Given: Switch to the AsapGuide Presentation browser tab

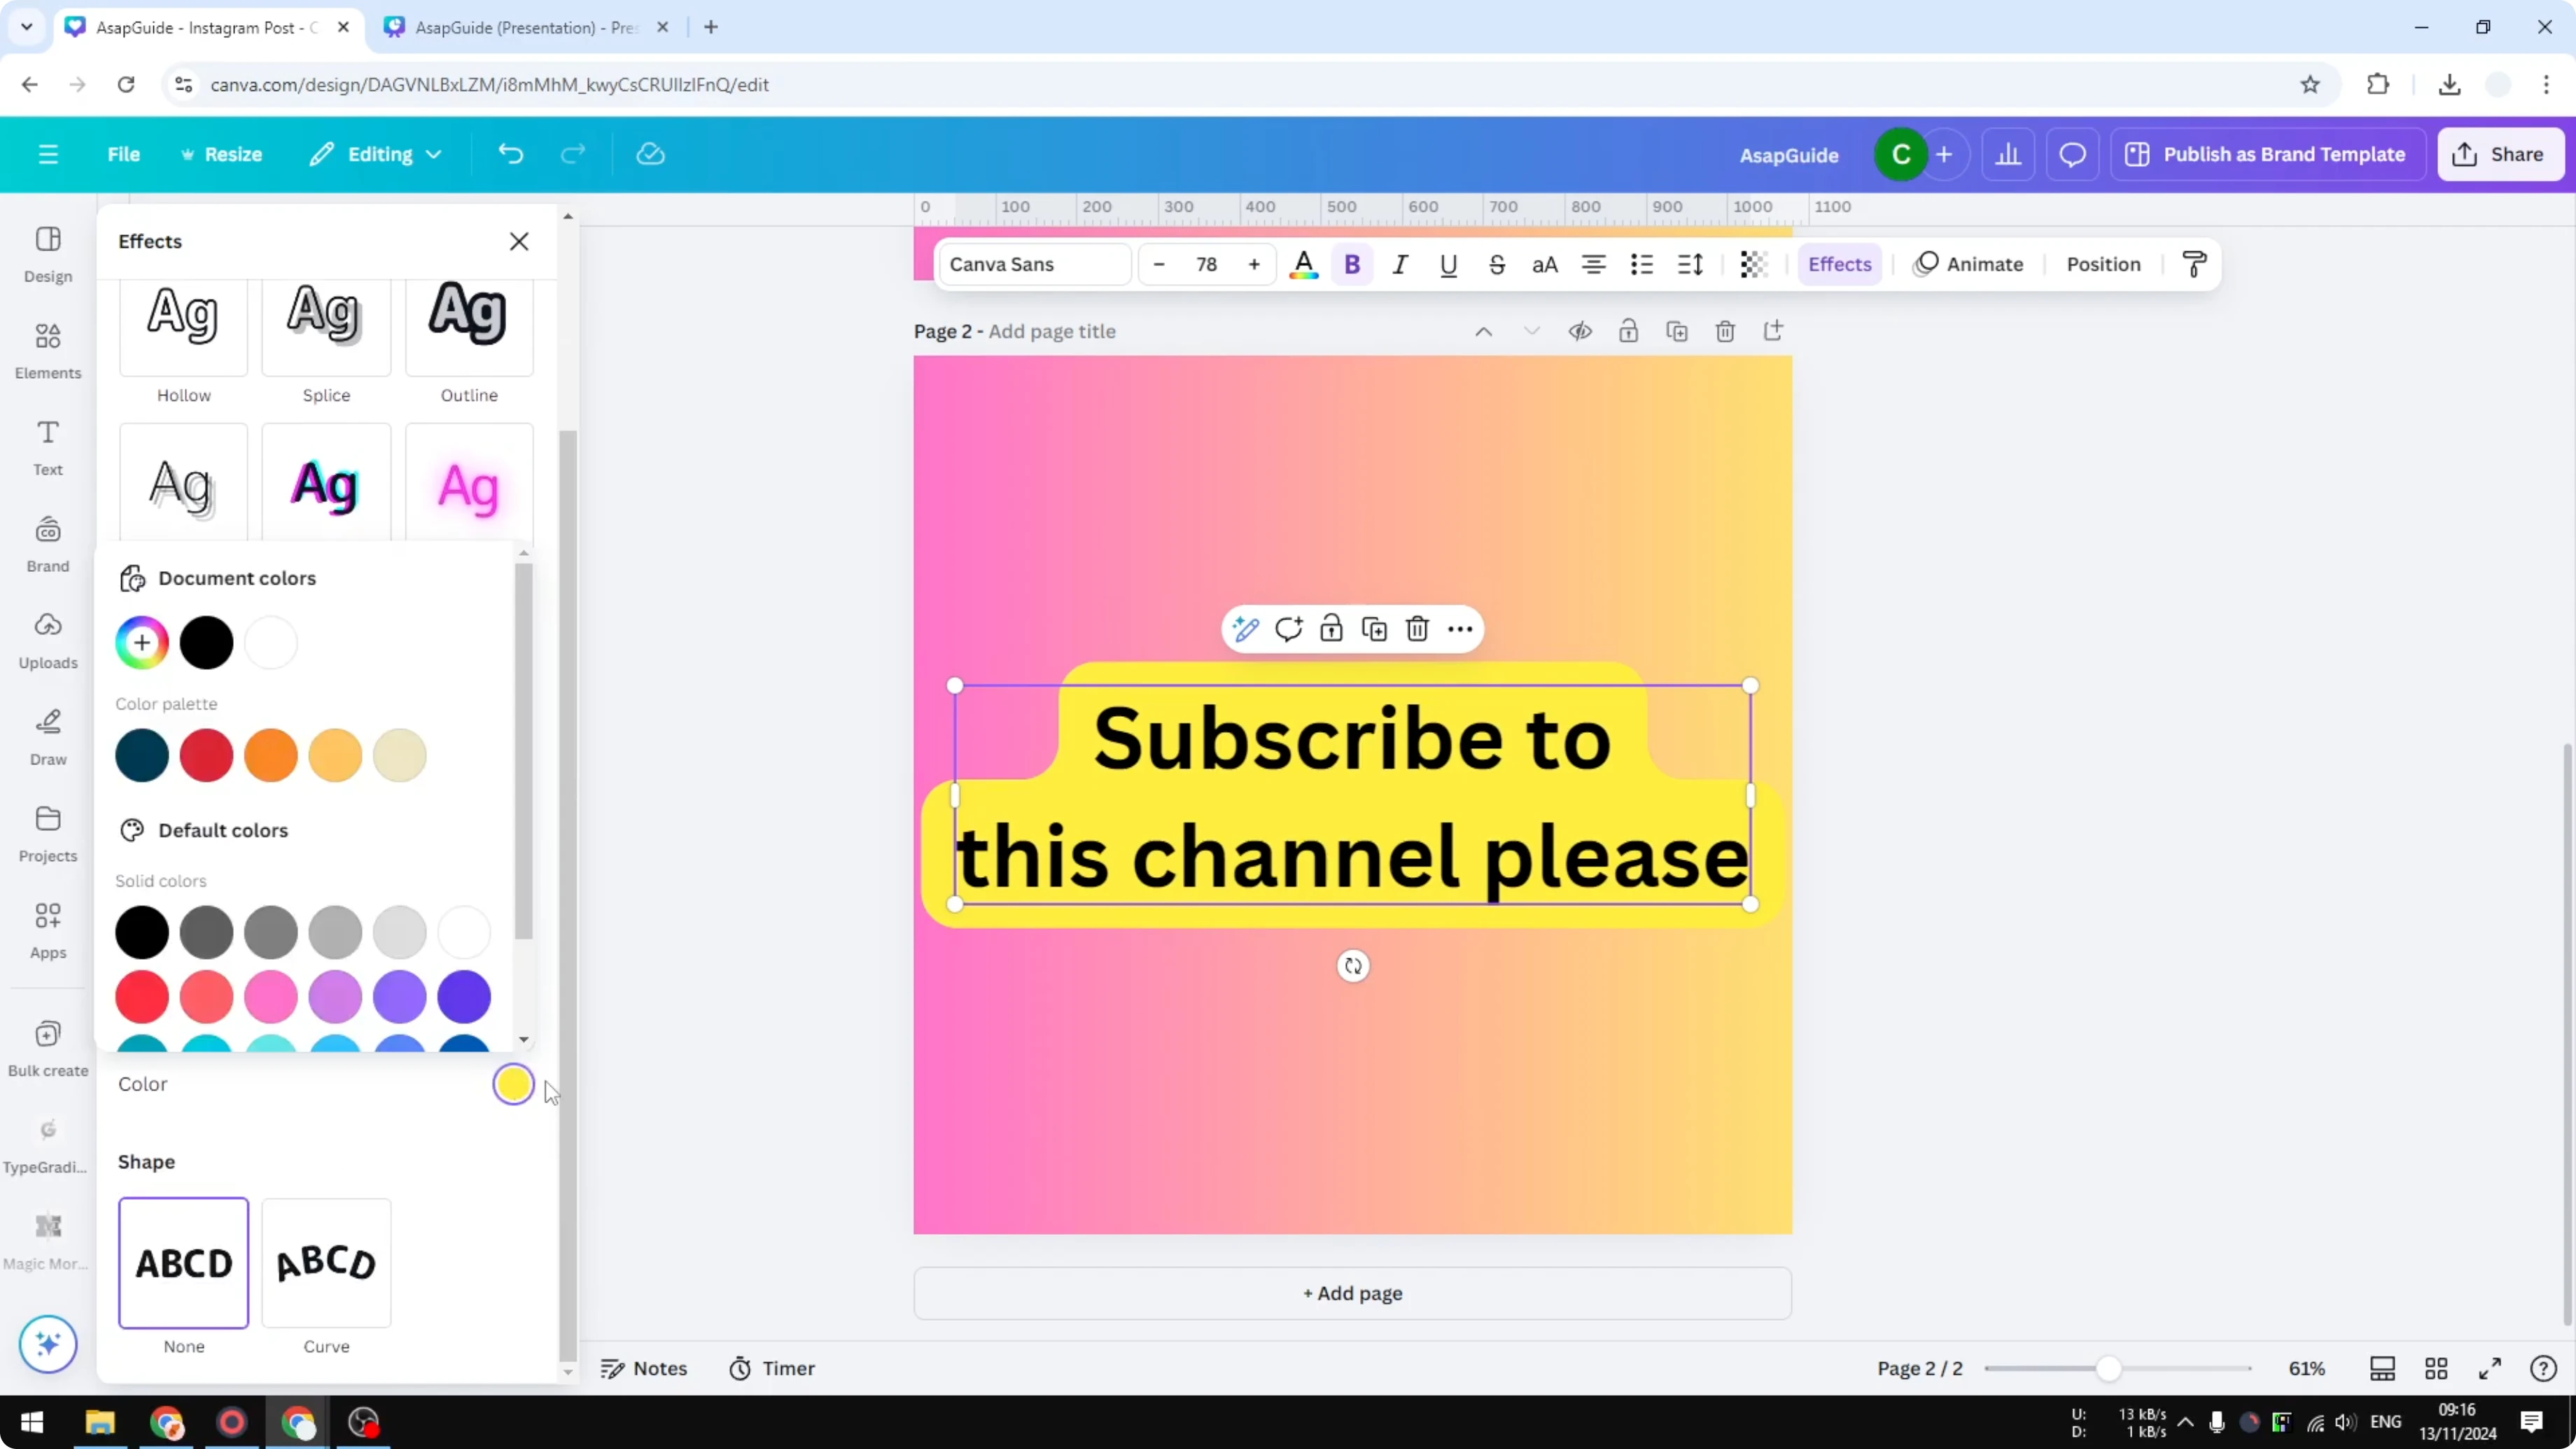Looking at the screenshot, I should [520, 27].
